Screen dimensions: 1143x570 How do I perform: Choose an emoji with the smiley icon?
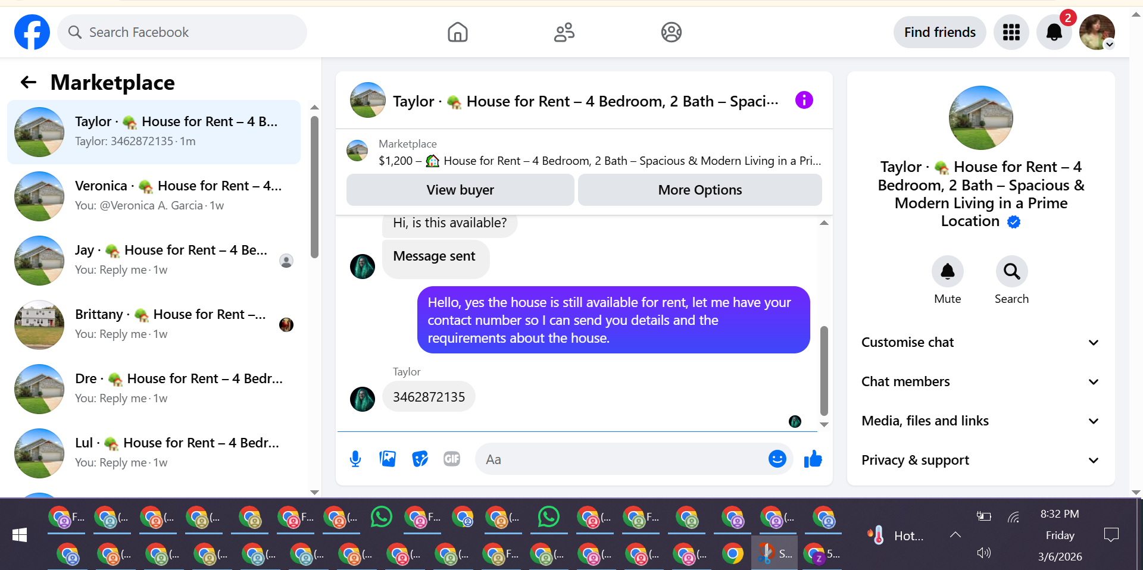click(x=777, y=459)
